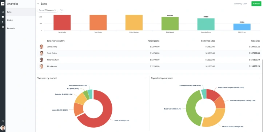The height and width of the screenshot is (132, 263).
Task: Open the add filter funnel icon
Action: coord(61,10)
